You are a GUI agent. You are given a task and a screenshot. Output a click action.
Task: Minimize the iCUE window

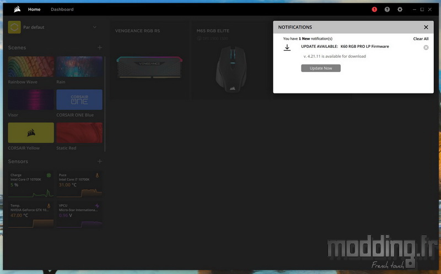pyautogui.click(x=415, y=9)
